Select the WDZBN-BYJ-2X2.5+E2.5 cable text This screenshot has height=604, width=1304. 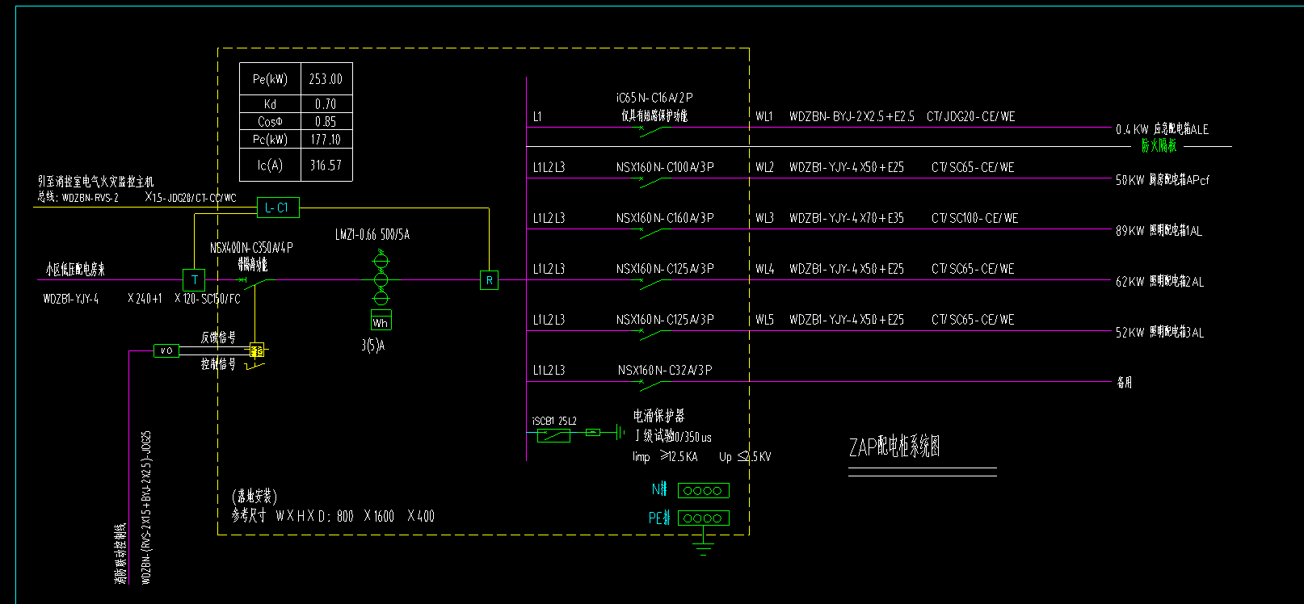(x=852, y=116)
